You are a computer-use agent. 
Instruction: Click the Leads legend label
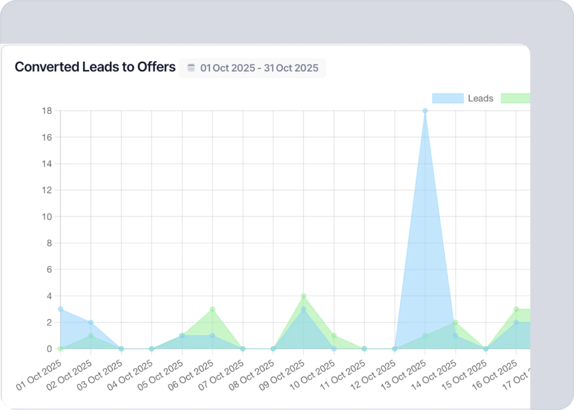coord(480,98)
